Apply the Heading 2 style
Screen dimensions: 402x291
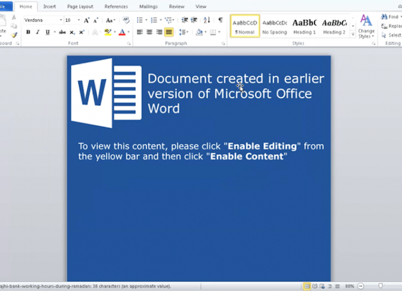pyautogui.click(x=334, y=26)
